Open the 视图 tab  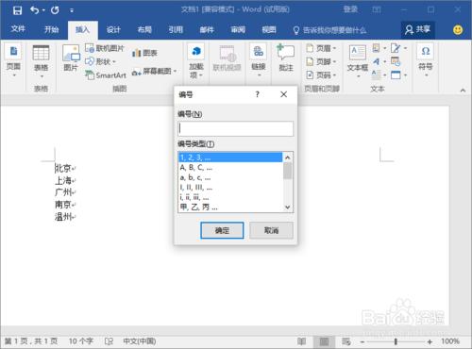tap(269, 29)
